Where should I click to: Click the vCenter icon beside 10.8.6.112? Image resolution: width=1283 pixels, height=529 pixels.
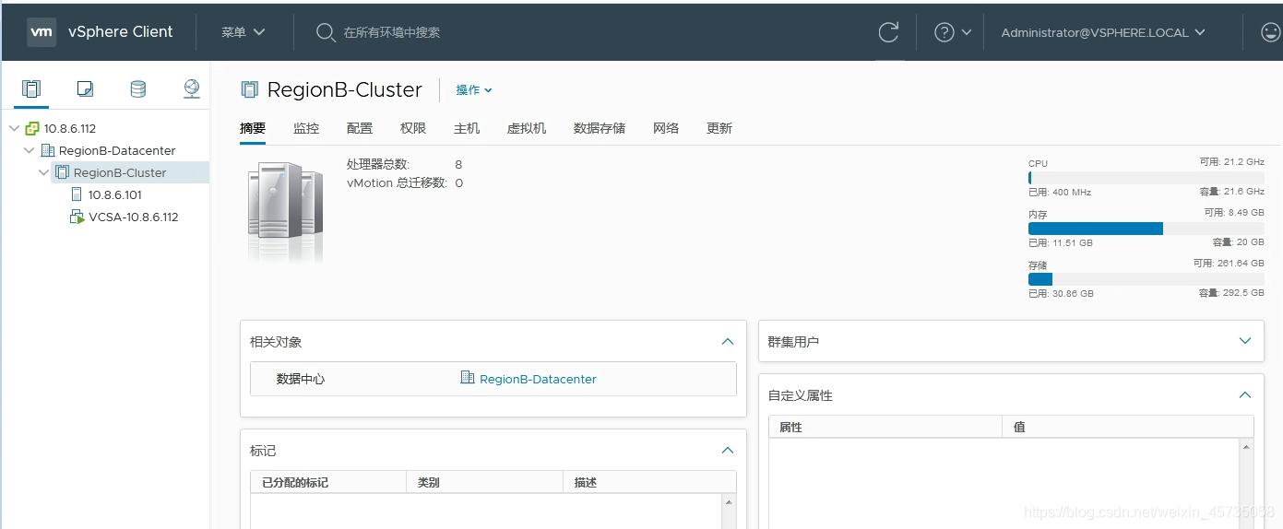[x=32, y=128]
